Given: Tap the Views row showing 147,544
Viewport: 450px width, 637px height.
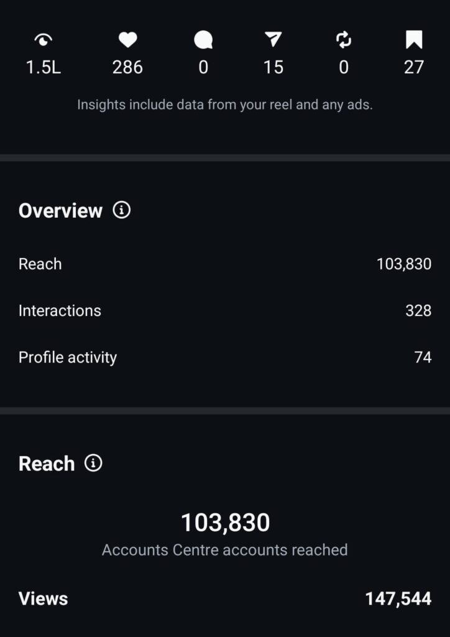Looking at the screenshot, I should click(x=224, y=598).
